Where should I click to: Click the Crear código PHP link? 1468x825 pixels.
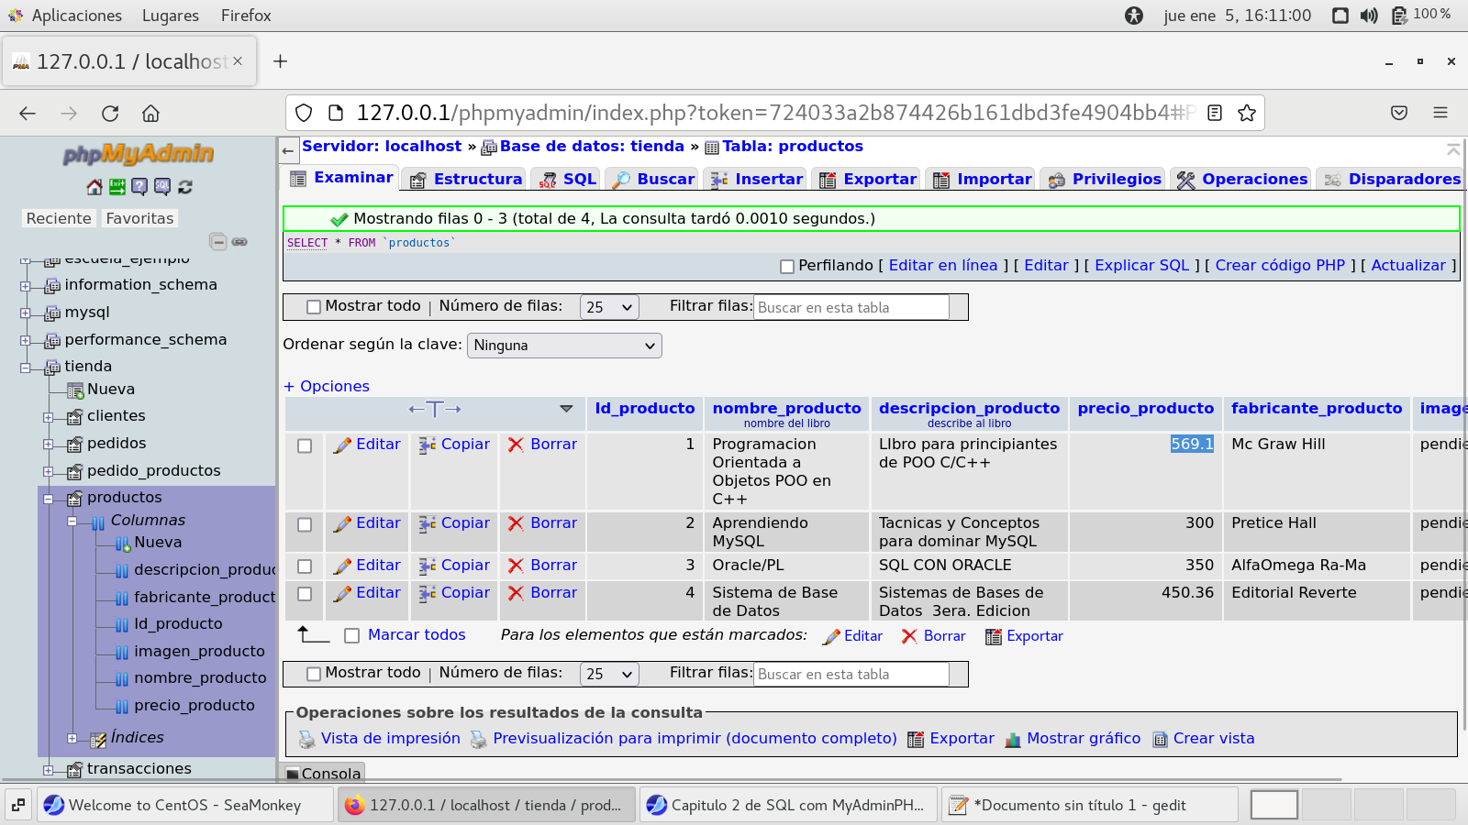pos(1279,266)
